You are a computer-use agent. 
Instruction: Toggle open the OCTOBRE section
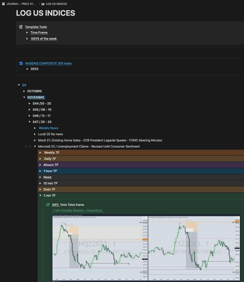[x=24, y=91]
